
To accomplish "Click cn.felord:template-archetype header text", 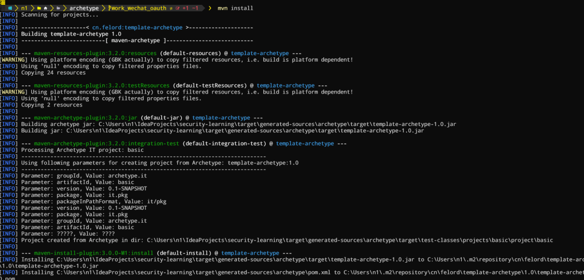I will click(x=137, y=28).
